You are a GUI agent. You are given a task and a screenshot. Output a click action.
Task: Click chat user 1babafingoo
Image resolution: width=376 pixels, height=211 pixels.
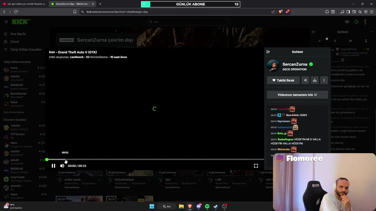click(x=285, y=139)
